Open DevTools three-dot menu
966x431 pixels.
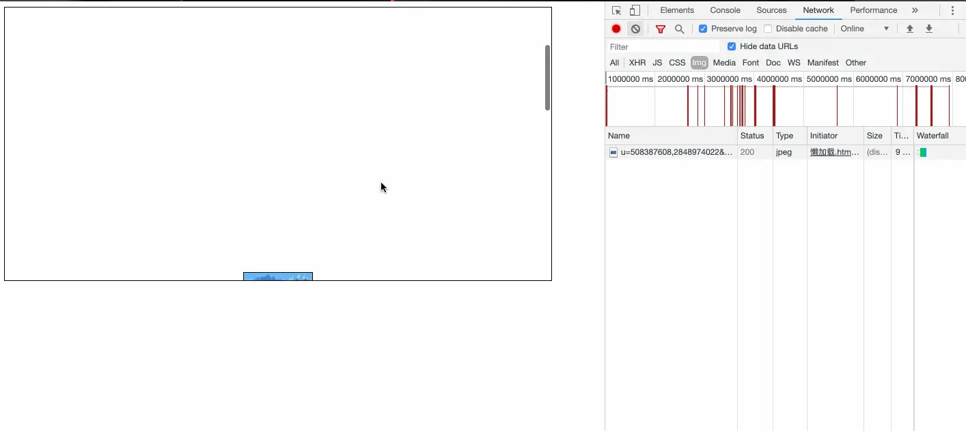pyautogui.click(x=952, y=10)
